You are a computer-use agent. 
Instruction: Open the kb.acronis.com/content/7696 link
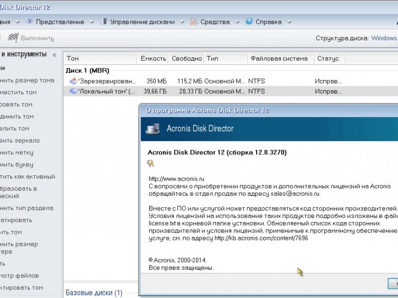pyautogui.click(x=261, y=238)
